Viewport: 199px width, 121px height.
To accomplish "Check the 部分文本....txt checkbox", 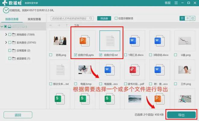I will pos(51,84).
